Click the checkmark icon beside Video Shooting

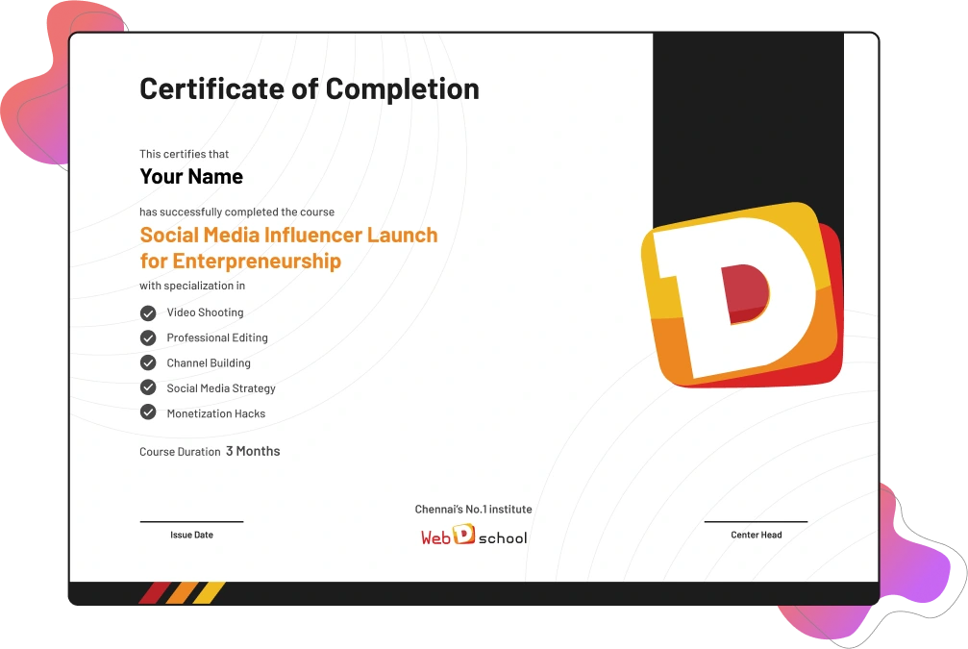147,312
